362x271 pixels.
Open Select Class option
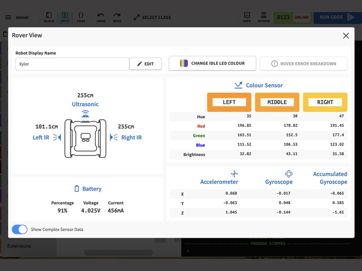point(152,17)
